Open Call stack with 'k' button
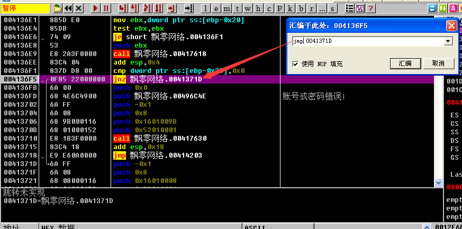This screenshot has width=462, height=229. 290,8
